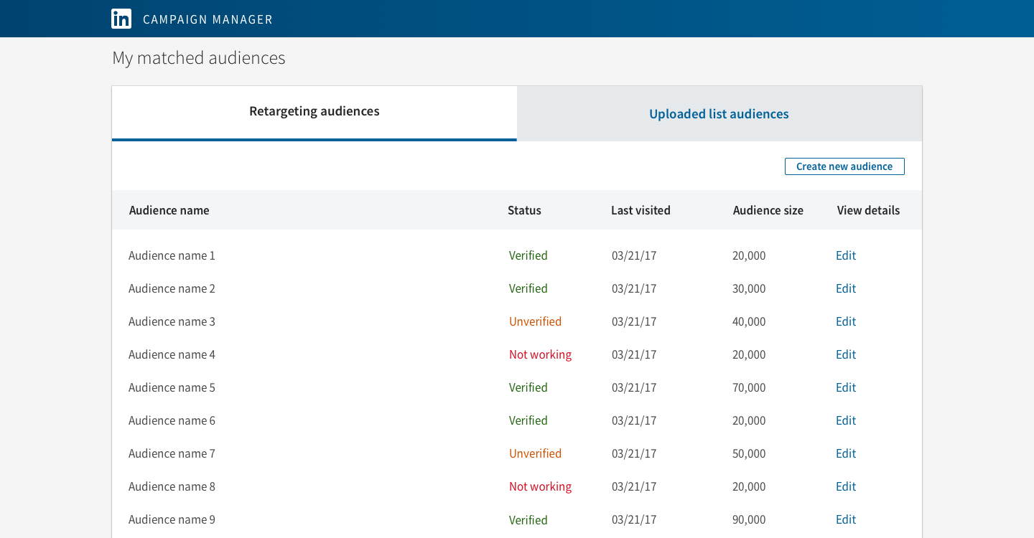Sort by the Audience size column header
The width and height of the screenshot is (1034, 538).
(768, 209)
